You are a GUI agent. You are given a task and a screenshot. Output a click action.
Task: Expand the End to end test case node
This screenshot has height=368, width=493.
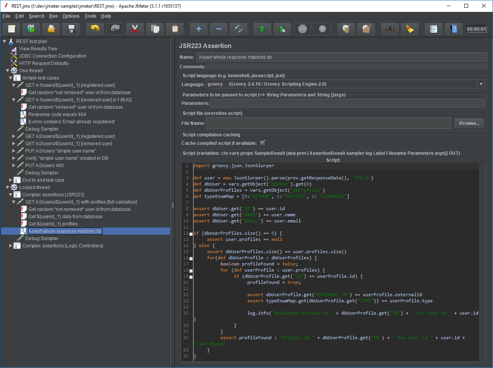click(11, 180)
